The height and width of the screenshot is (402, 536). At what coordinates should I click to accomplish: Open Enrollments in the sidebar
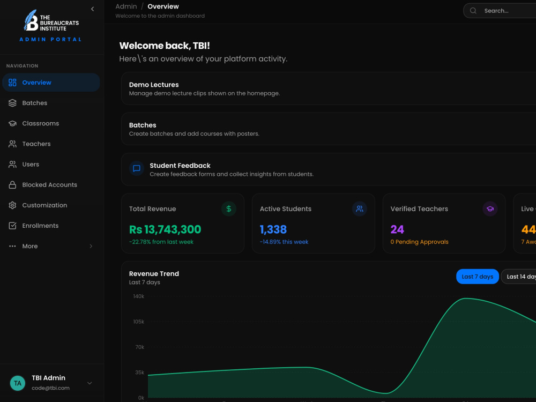point(51,226)
